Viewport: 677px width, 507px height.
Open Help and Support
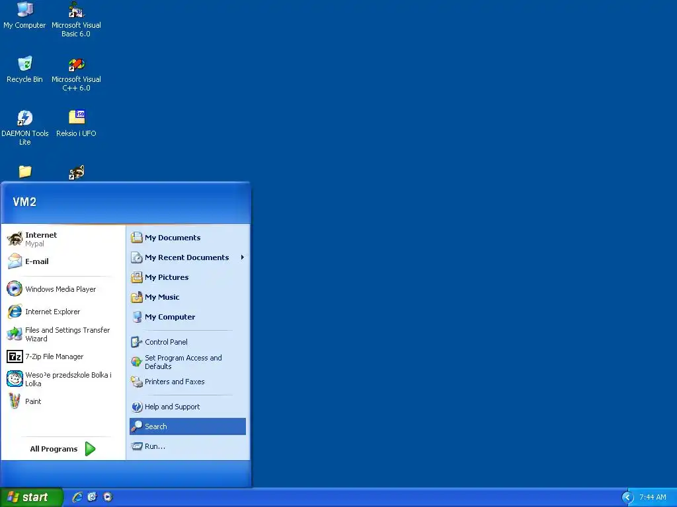pyautogui.click(x=187, y=407)
